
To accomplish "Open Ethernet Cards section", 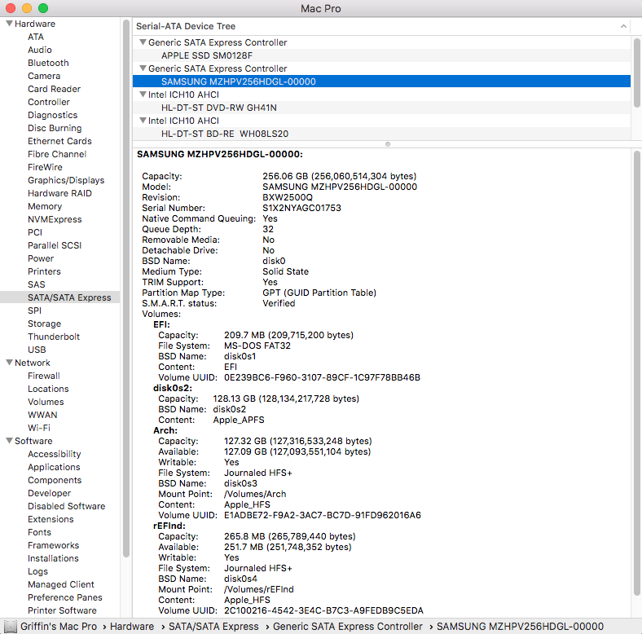I will pos(59,141).
